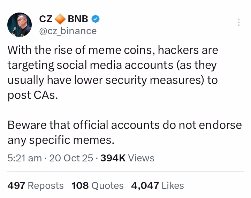Click the orange diamond emoji in name

point(60,19)
